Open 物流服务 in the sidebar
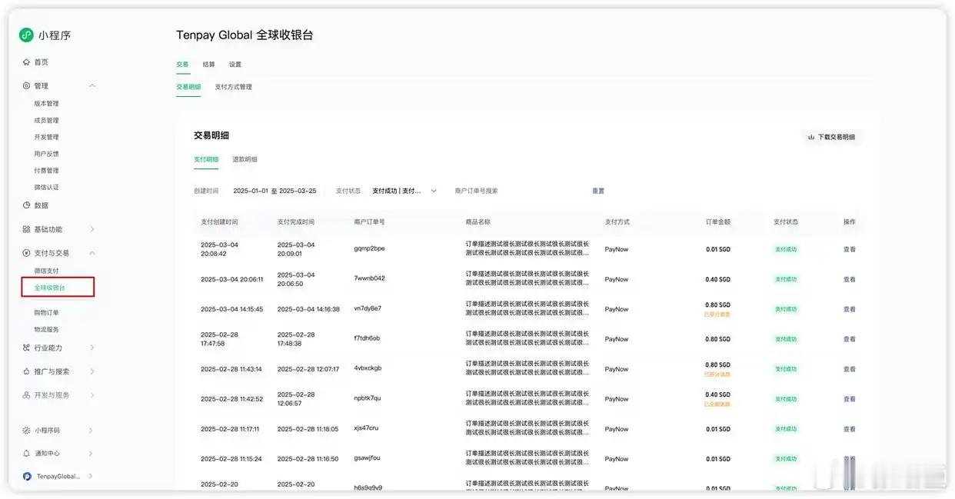Image resolution: width=955 pixels, height=499 pixels. [x=46, y=329]
